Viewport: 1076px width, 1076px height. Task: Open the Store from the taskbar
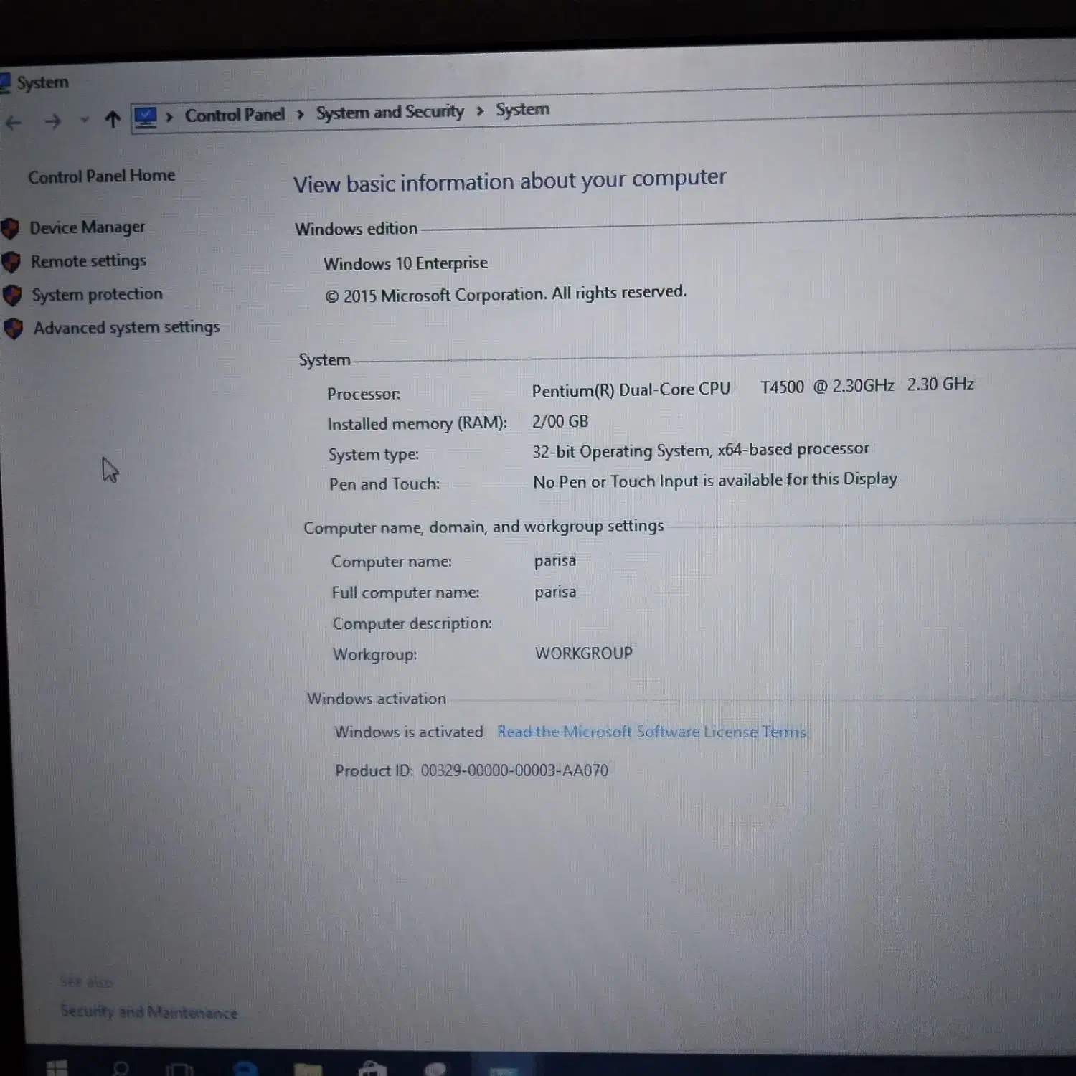point(372,1069)
